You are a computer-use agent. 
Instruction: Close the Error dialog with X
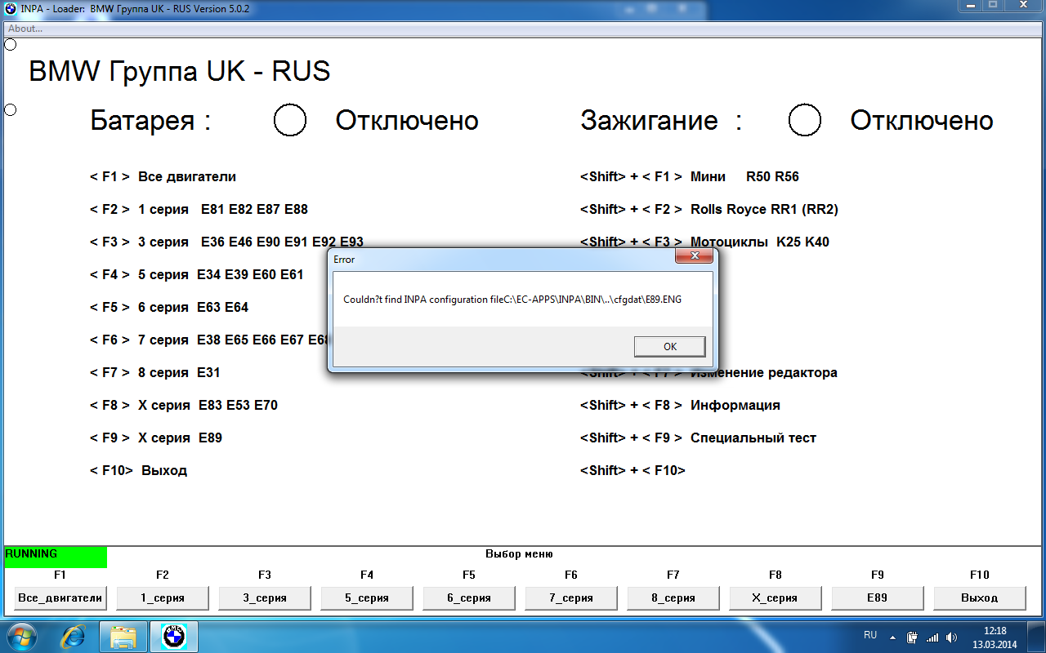695,257
